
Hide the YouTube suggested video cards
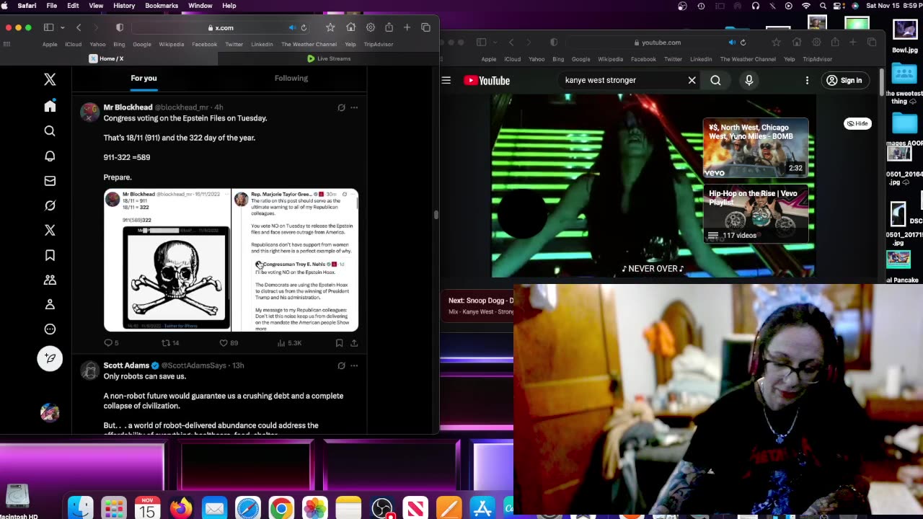tap(857, 123)
